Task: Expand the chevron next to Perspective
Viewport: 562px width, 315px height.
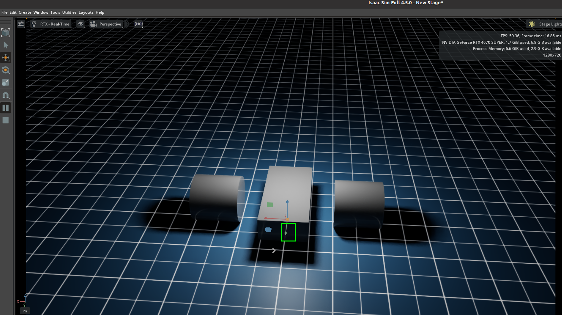Action: click(x=127, y=24)
